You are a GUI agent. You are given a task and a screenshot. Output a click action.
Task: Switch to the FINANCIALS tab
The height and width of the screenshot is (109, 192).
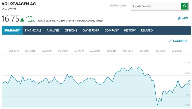(33, 30)
